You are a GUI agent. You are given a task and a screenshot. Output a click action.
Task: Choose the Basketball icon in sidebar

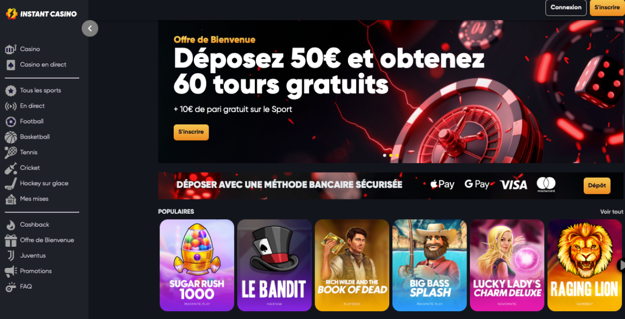(11, 137)
